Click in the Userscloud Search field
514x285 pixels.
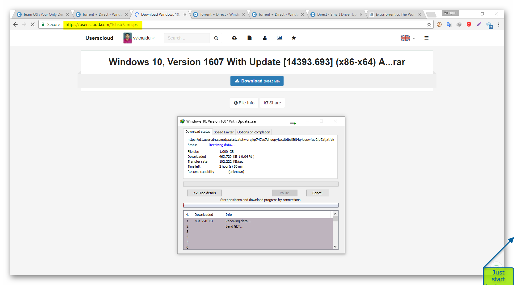pos(187,38)
